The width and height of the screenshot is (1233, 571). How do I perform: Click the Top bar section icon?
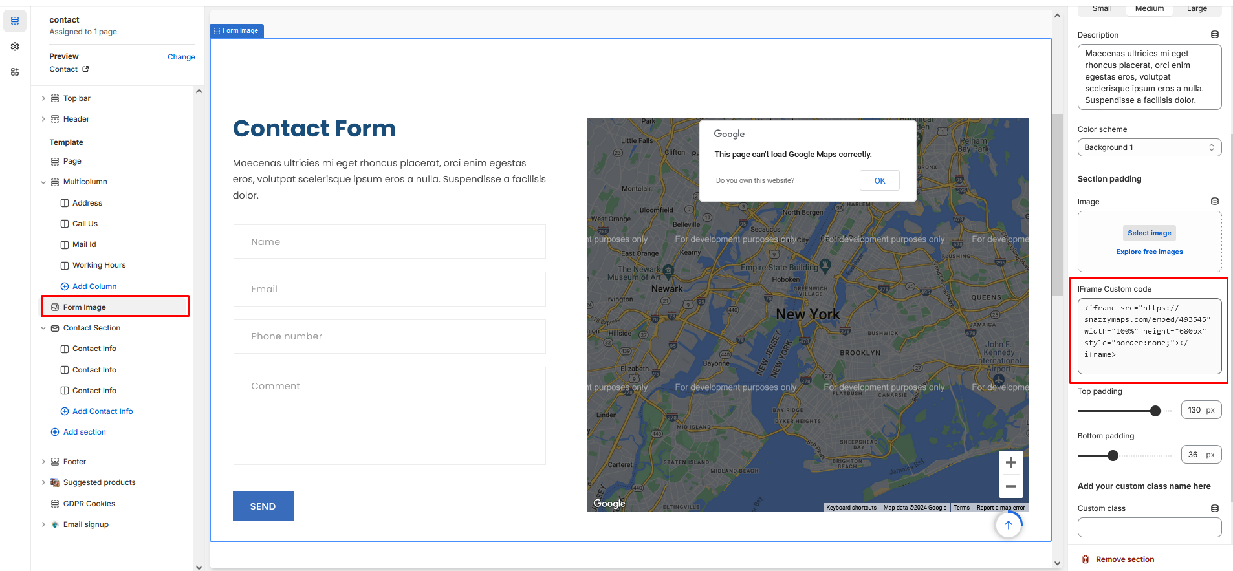(55, 98)
